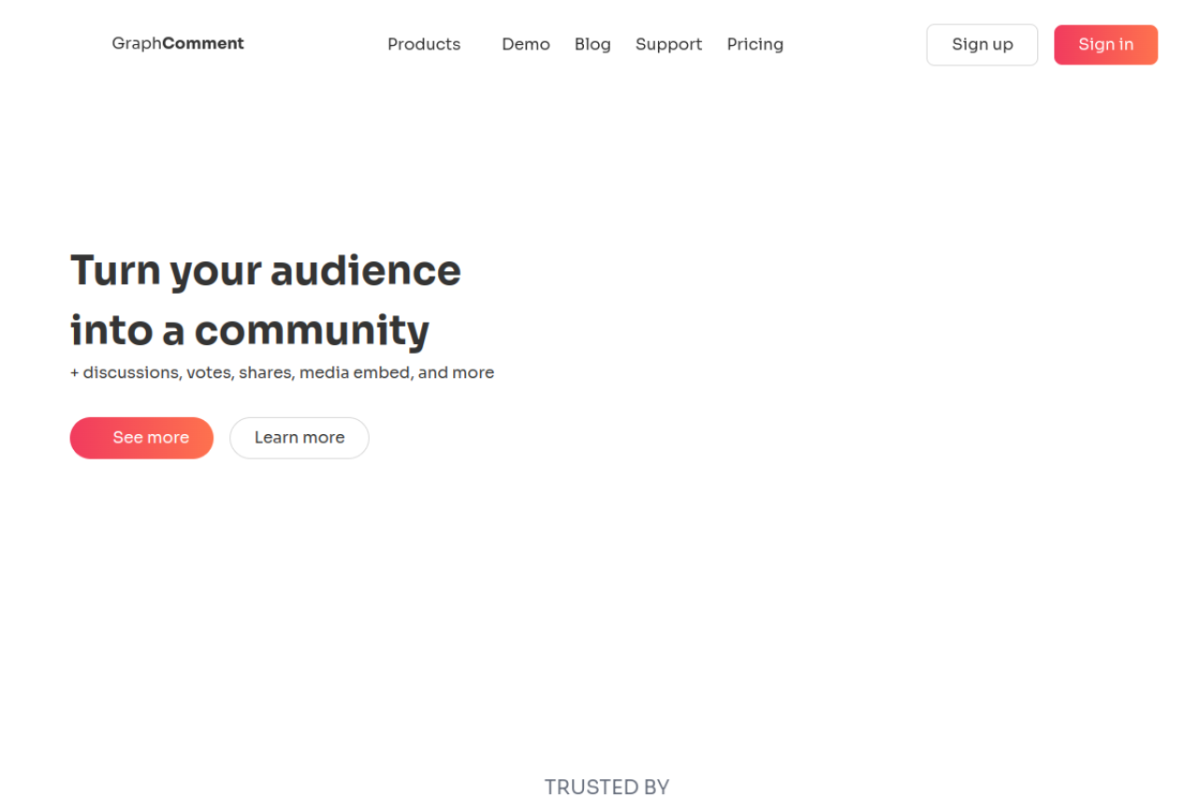Click the gradient Sign in button
The image size is (1198, 798).
click(x=1105, y=45)
